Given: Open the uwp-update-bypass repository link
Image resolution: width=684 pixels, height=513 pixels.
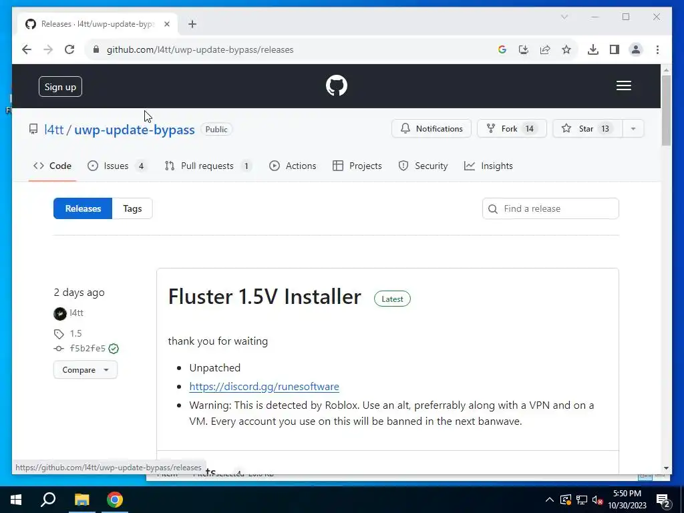Looking at the screenshot, I should [x=134, y=130].
